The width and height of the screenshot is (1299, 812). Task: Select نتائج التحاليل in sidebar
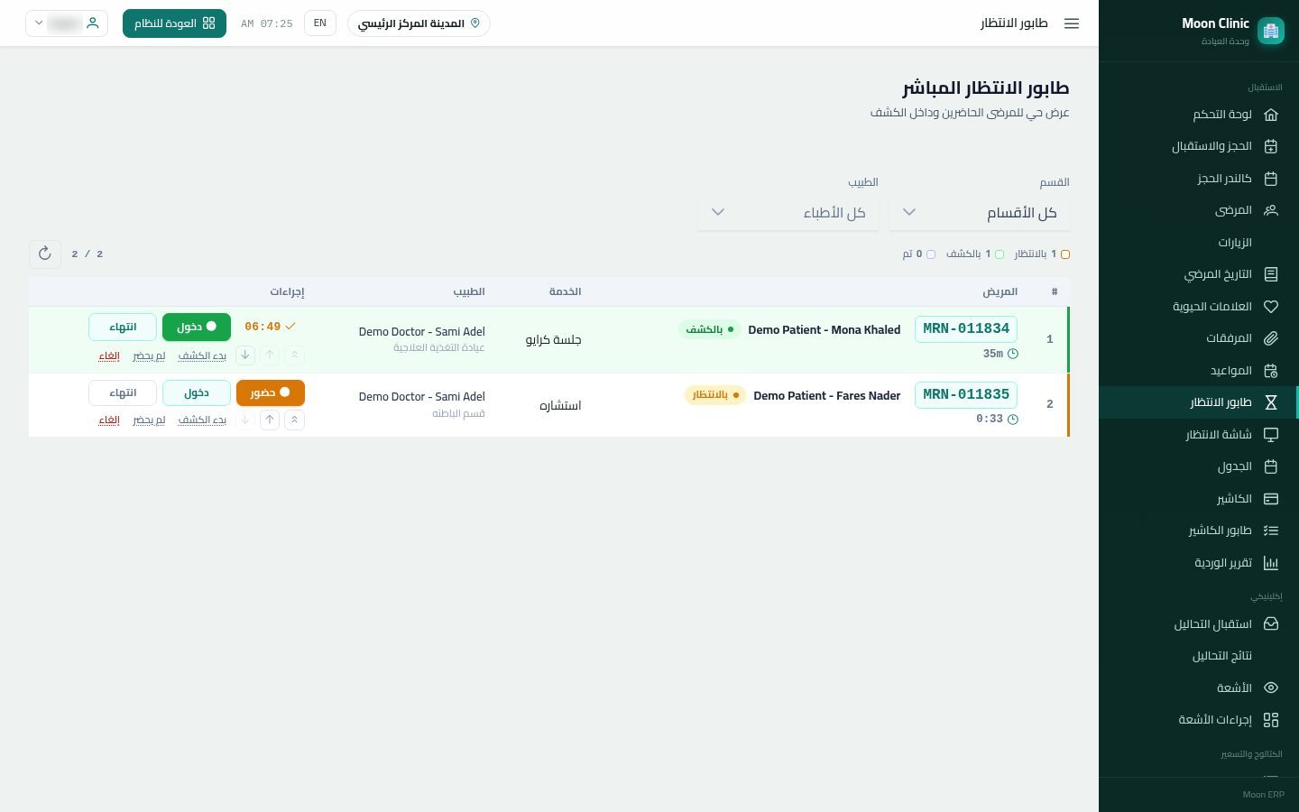point(1198,656)
